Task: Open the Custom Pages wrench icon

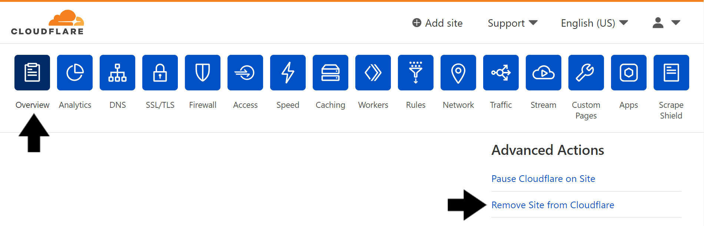Action: (x=586, y=73)
